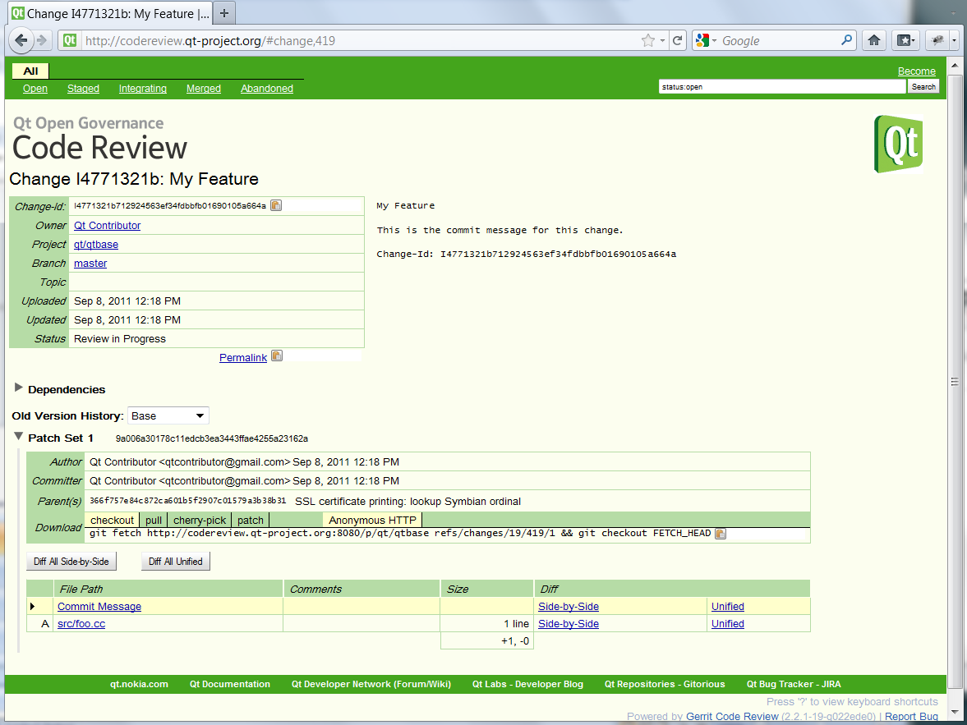Go to the browser Home page icon
This screenshot has width=967, height=725.
pyautogui.click(x=874, y=41)
